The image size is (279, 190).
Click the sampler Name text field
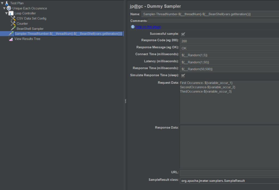[210, 14]
